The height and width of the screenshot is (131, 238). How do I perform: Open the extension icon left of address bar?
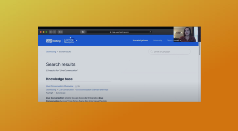click(x=83, y=32)
